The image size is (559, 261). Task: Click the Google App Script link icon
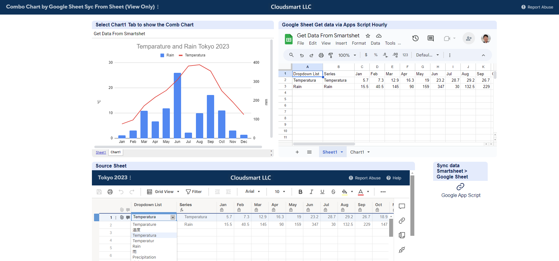[x=460, y=186]
